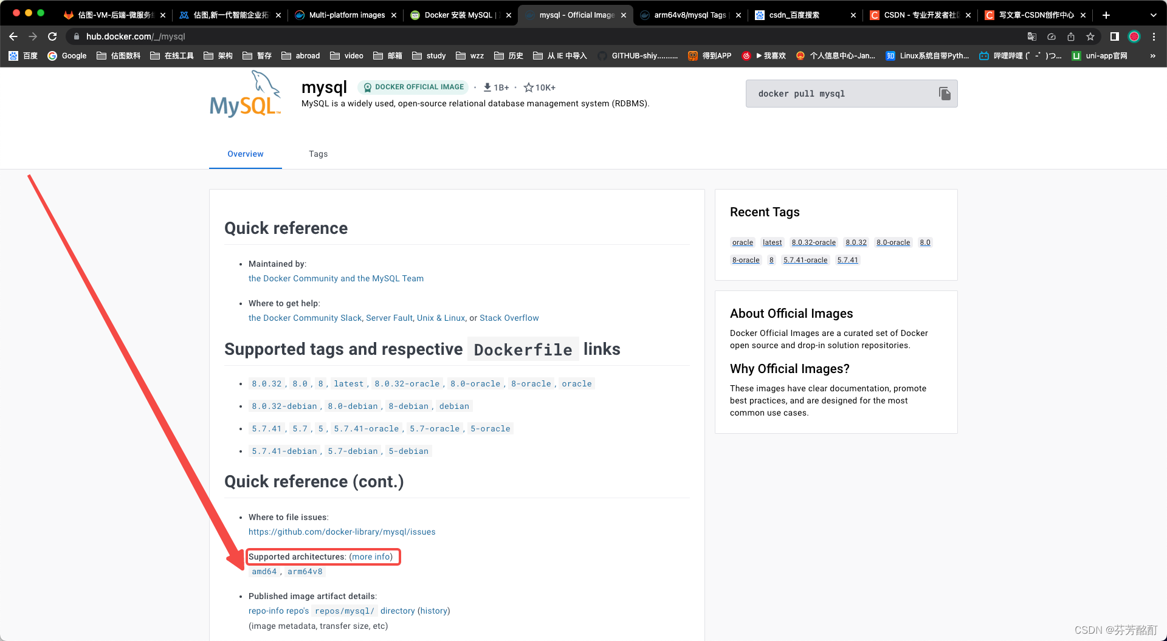The image size is (1167, 641).
Task: Open the Docker Community and MySQL Team link
Action: point(336,278)
